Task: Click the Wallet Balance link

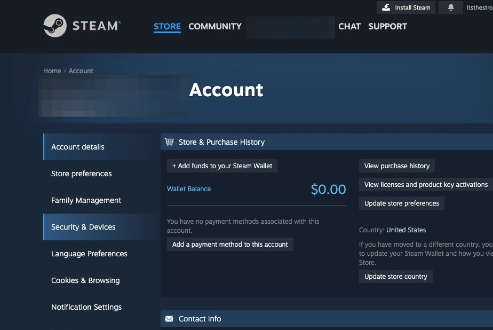Action: click(x=189, y=189)
